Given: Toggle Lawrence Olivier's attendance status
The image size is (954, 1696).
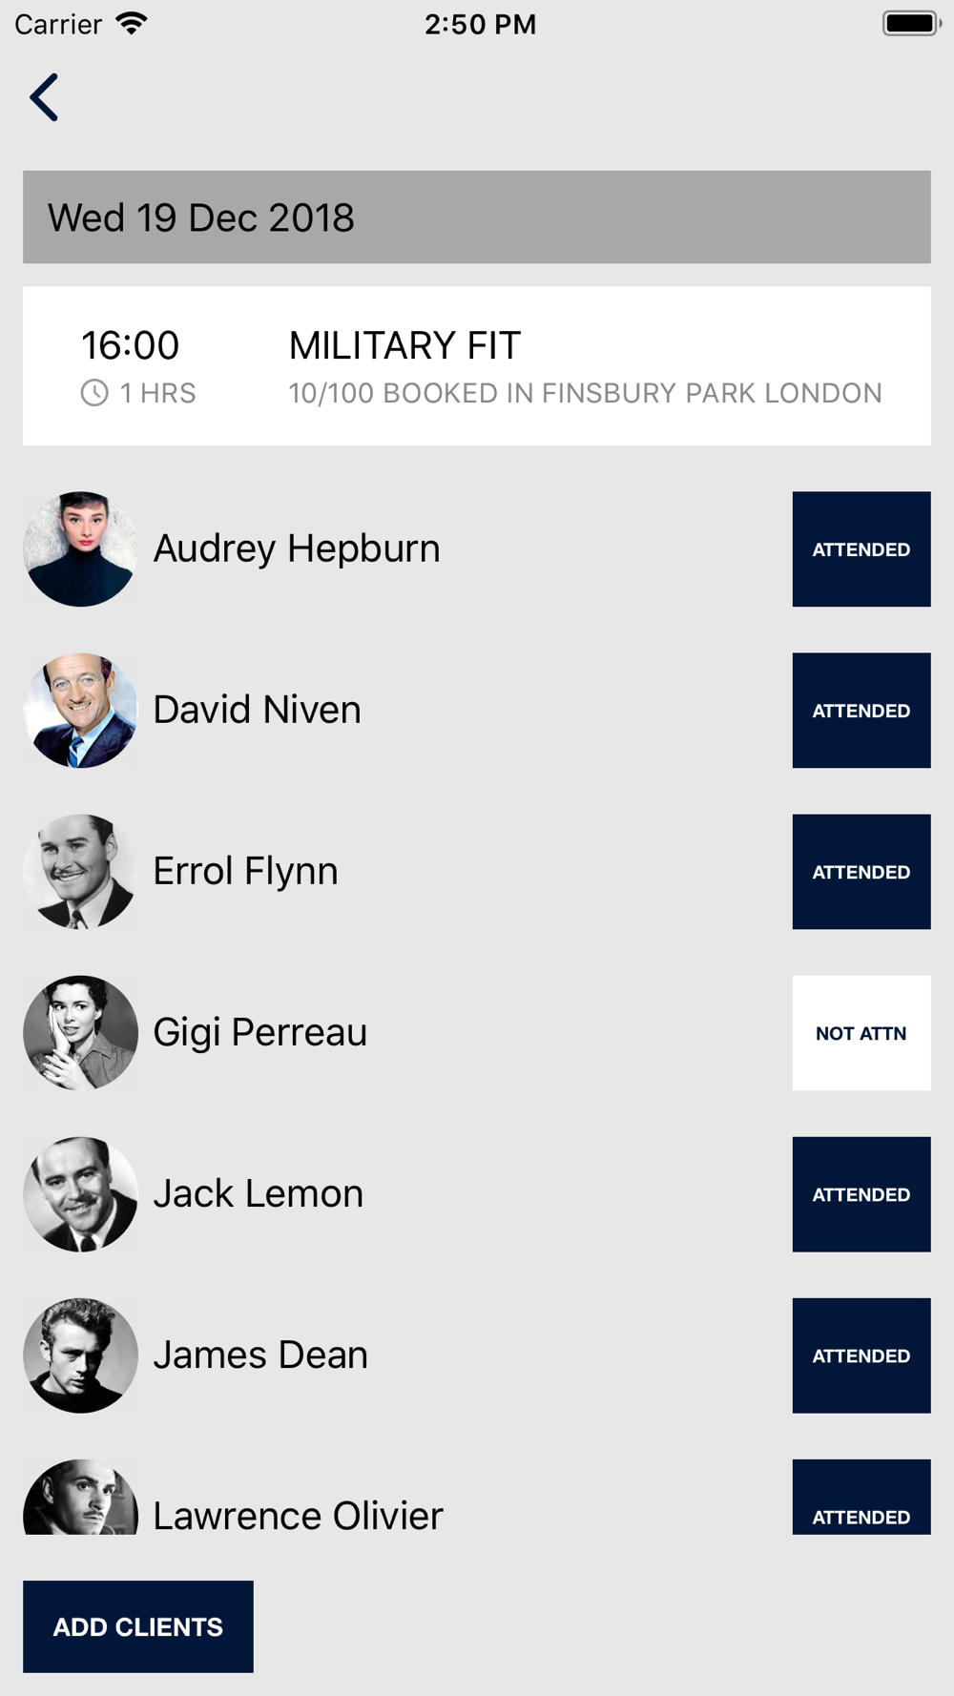Looking at the screenshot, I should 861,1500.
